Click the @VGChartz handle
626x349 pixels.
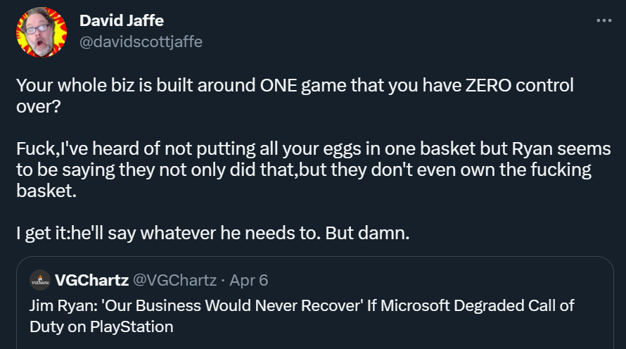[x=175, y=280]
